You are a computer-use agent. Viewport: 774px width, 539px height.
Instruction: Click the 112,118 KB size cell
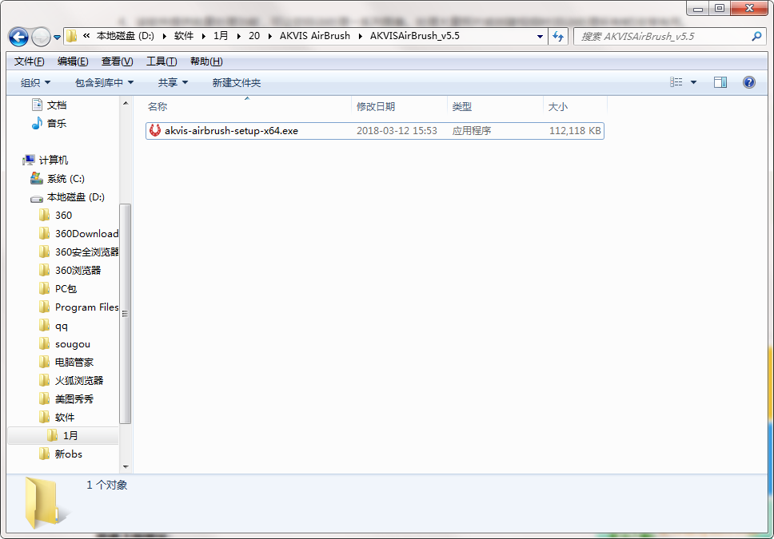point(575,131)
